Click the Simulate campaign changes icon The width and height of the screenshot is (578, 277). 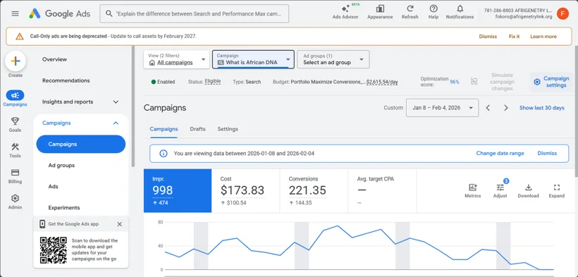click(x=474, y=82)
